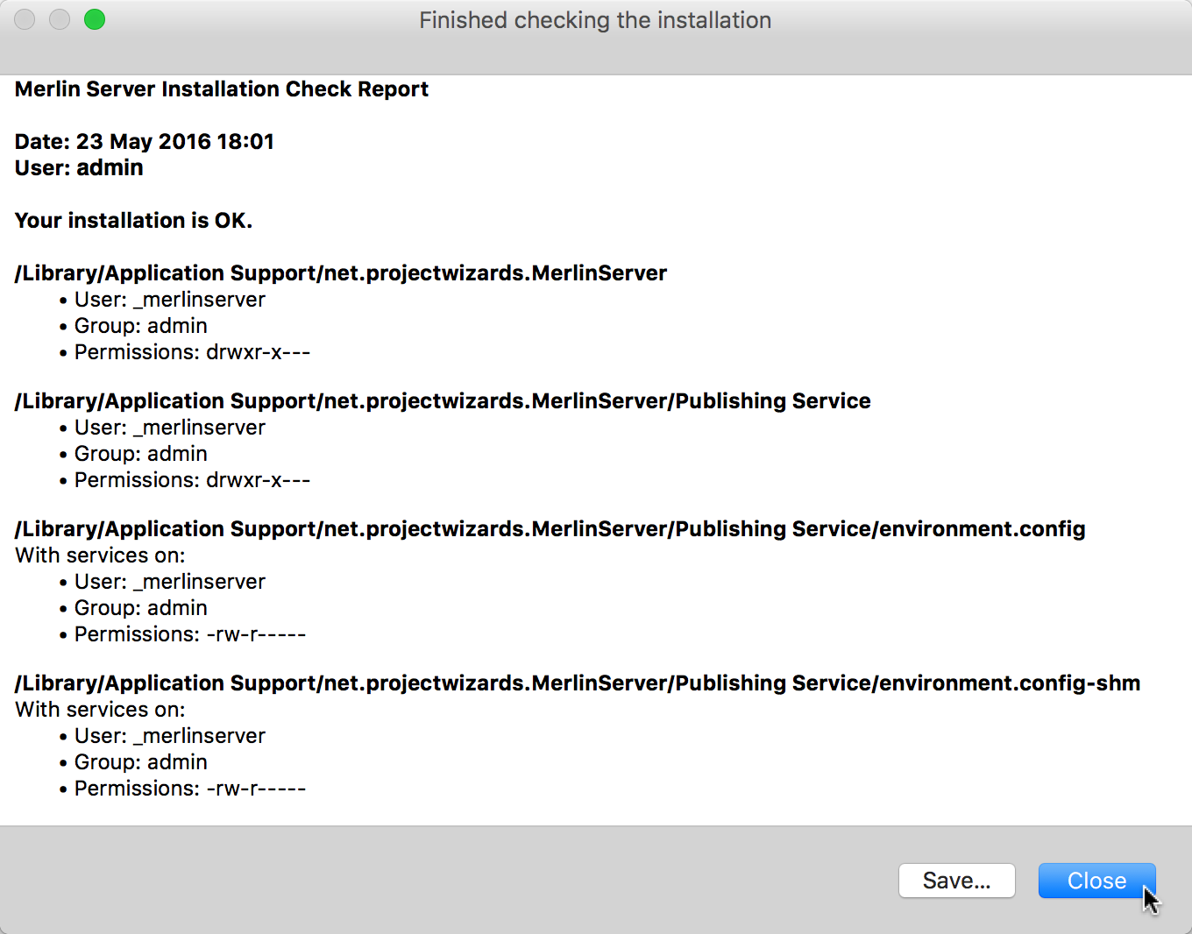Click the window title 'Finished checking the installation'
The height and width of the screenshot is (934, 1192).
coord(595,20)
